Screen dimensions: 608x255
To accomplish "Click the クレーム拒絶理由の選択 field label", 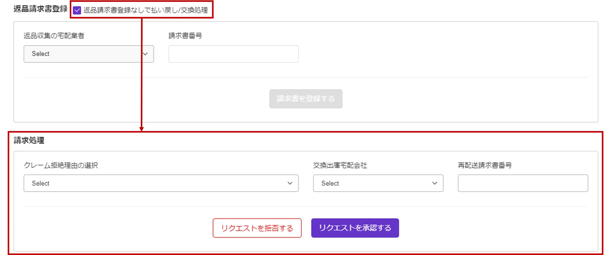I will click(x=61, y=166).
